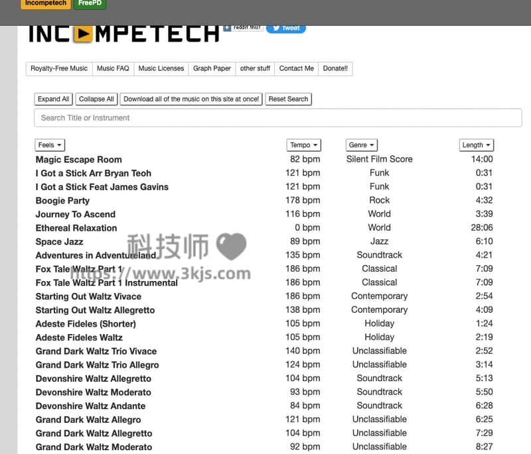Select the Adventures in Adventureland track

pos(96,256)
